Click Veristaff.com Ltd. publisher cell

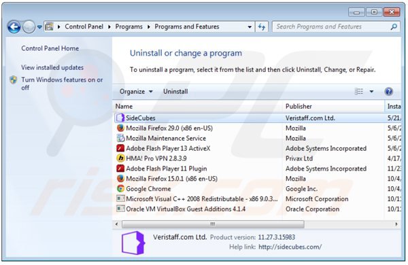click(x=311, y=118)
